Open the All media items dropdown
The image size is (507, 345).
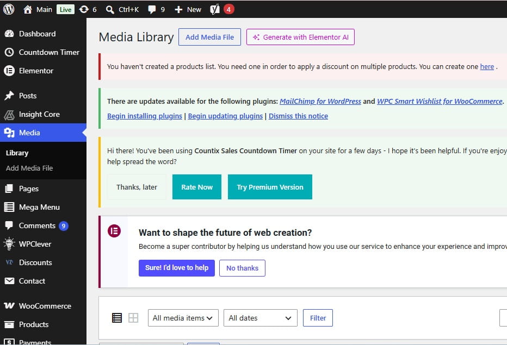click(x=183, y=318)
